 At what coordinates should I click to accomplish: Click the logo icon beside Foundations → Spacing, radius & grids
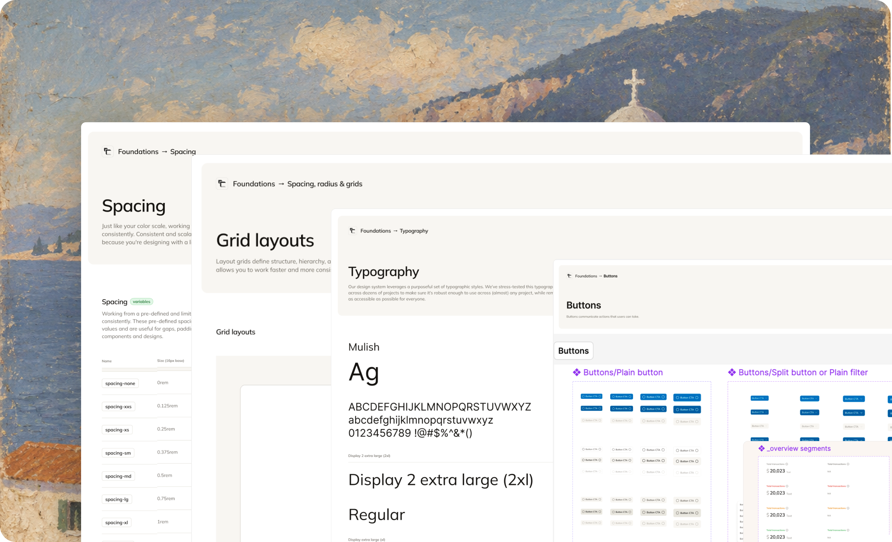(x=222, y=183)
